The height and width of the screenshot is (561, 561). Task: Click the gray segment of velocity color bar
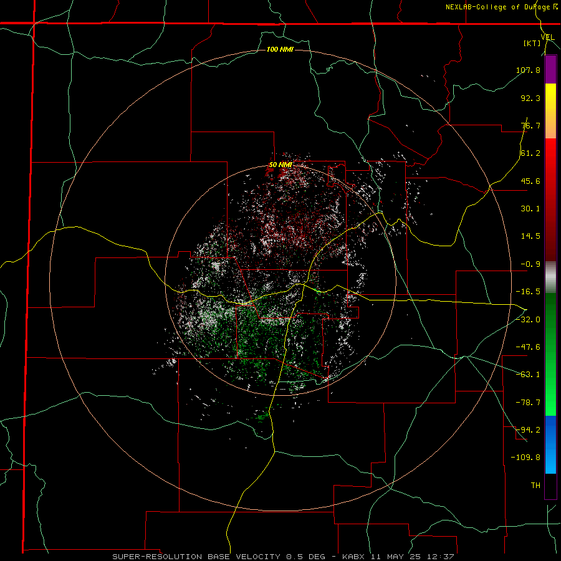(550, 277)
